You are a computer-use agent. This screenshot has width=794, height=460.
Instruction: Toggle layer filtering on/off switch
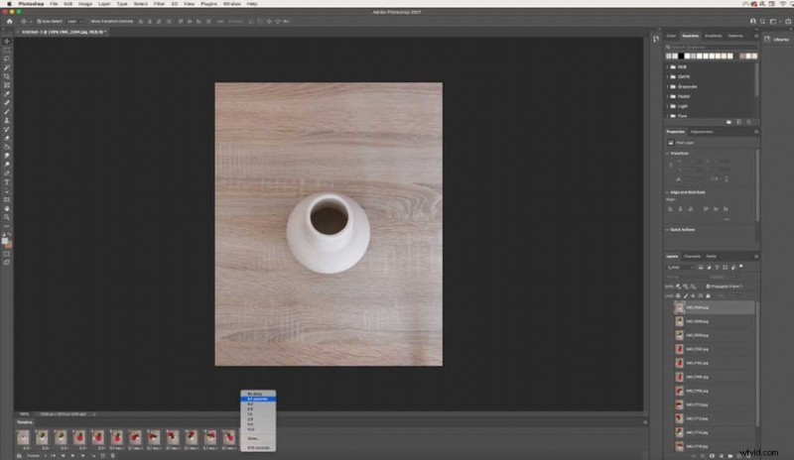tap(741, 266)
